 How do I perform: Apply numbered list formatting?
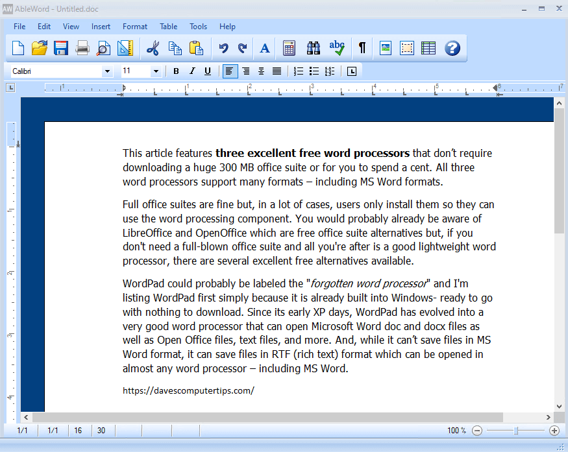click(x=299, y=71)
